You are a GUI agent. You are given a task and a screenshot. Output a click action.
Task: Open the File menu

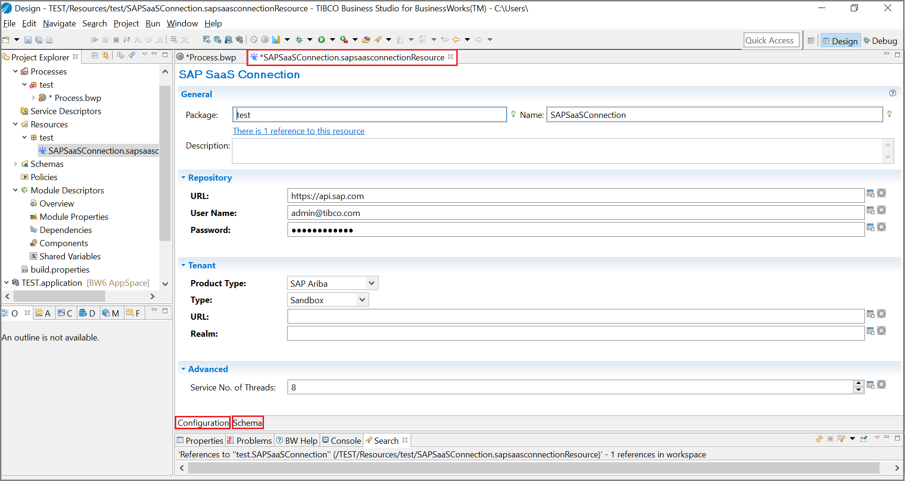point(9,24)
